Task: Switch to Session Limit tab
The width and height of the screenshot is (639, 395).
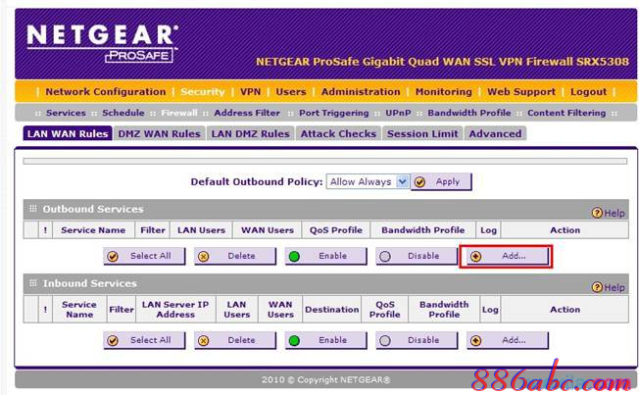Action: pyautogui.click(x=422, y=133)
